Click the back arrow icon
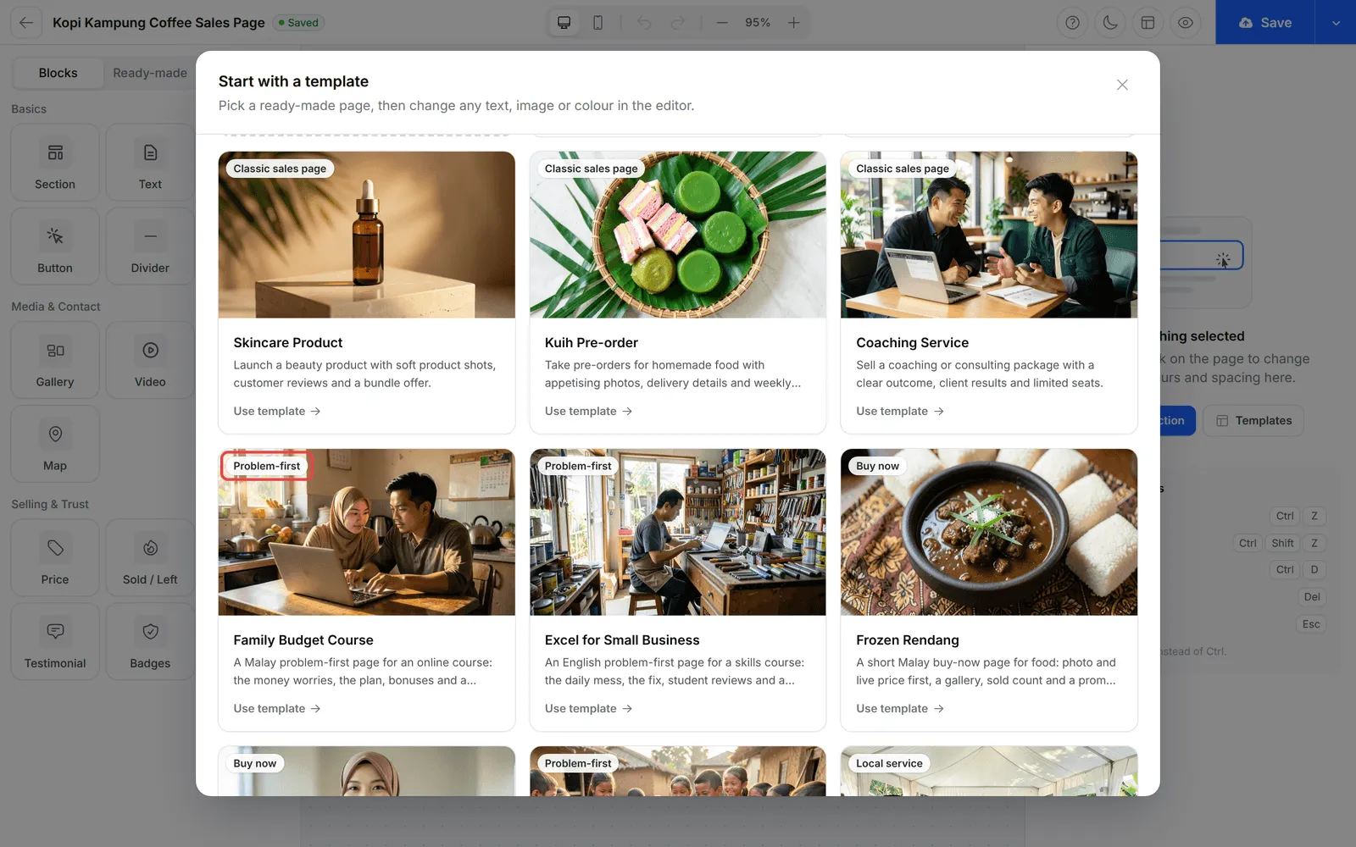Viewport: 1356px width, 847px height. (26, 23)
